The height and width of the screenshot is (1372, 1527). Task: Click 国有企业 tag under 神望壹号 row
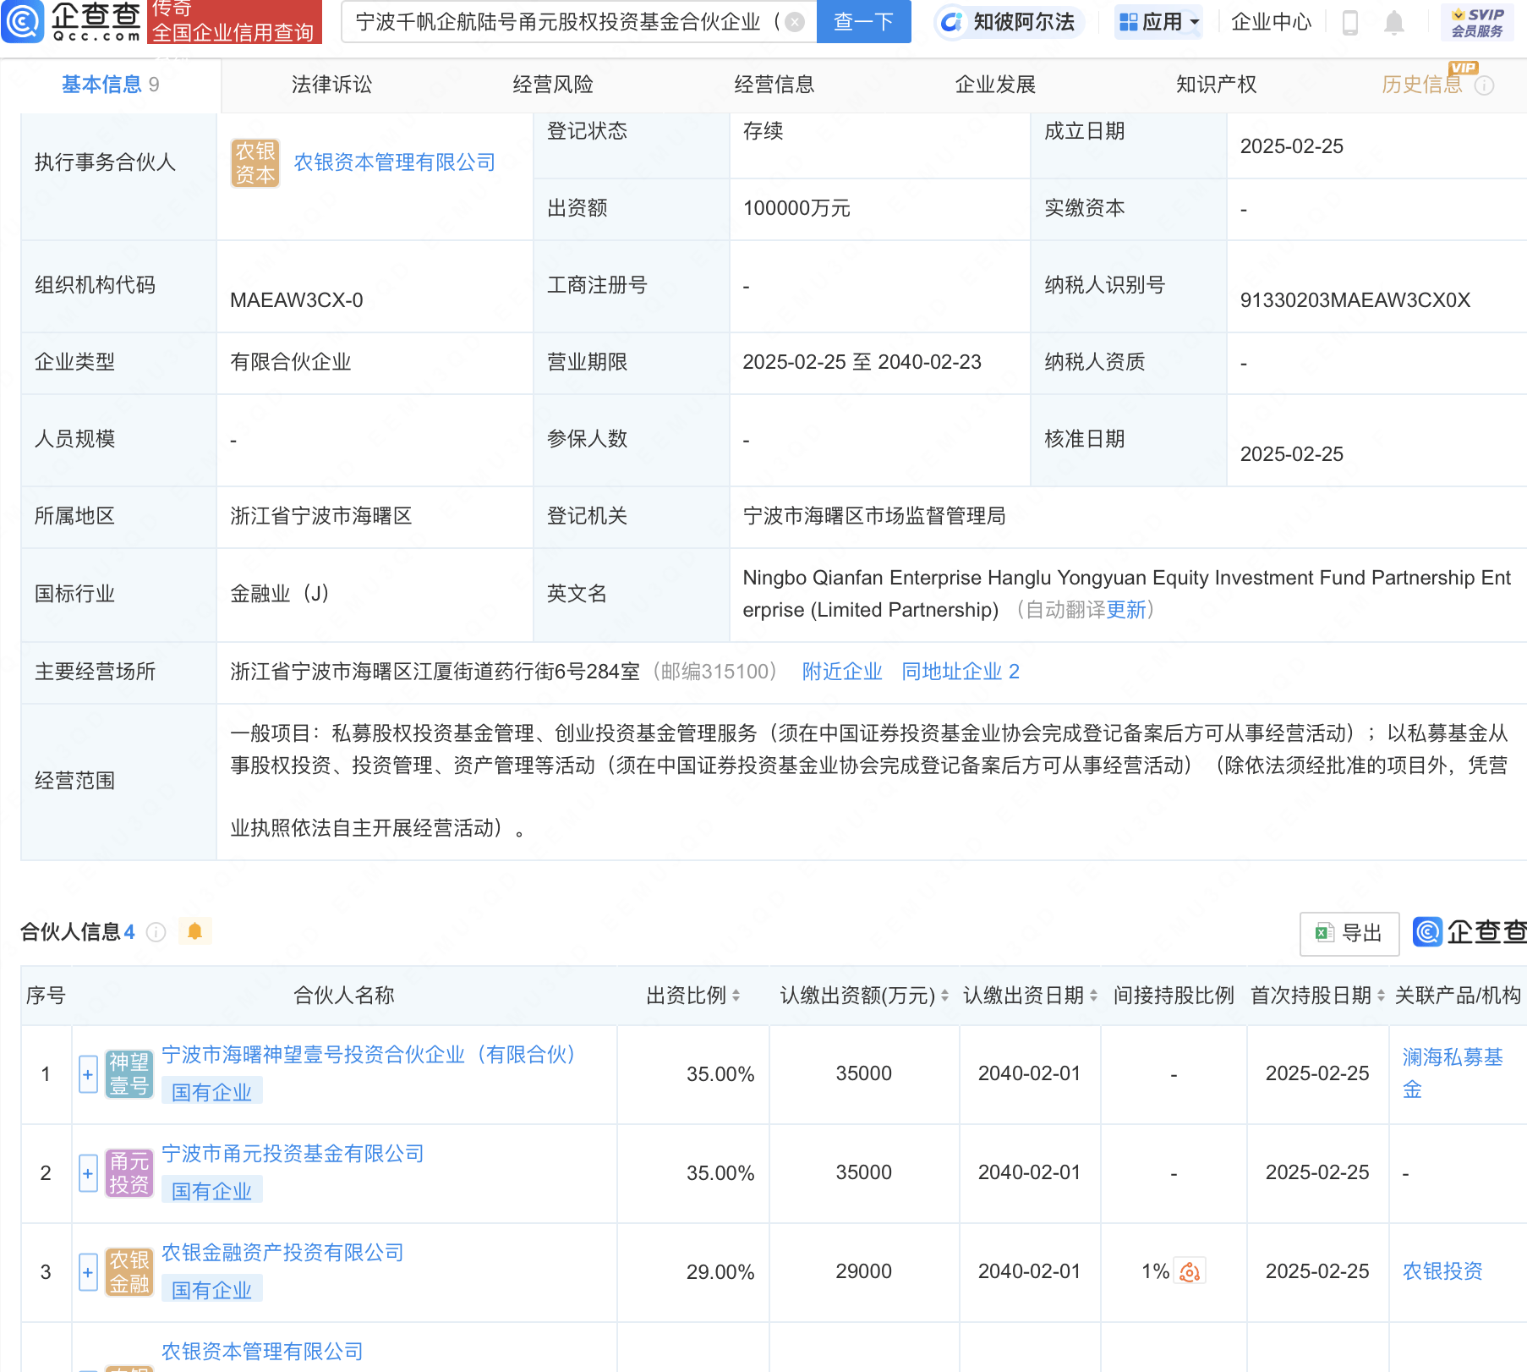(x=212, y=1092)
